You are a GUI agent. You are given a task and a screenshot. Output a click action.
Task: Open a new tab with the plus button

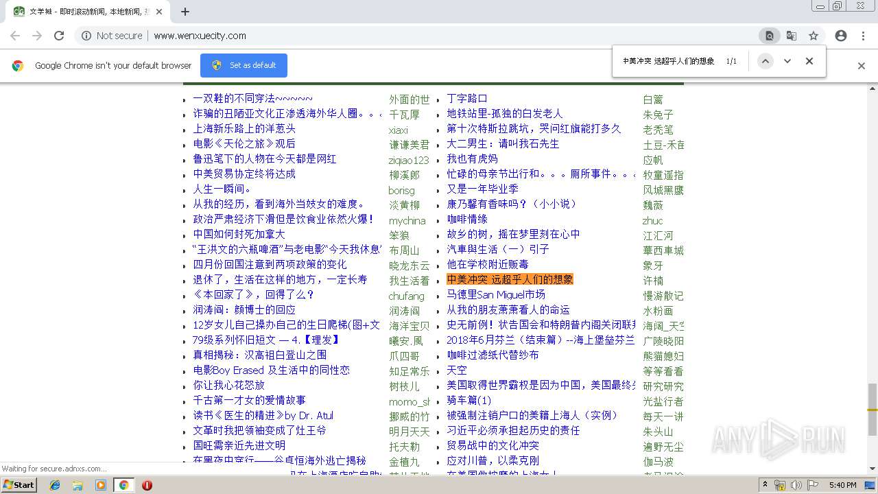(185, 12)
